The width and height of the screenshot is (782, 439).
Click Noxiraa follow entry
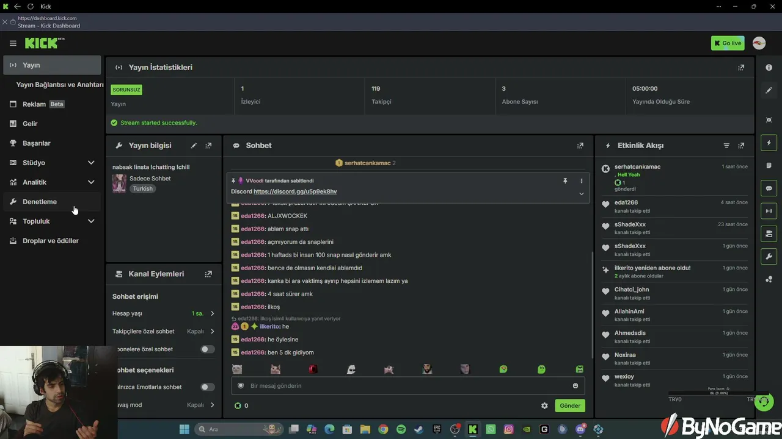tap(674, 359)
